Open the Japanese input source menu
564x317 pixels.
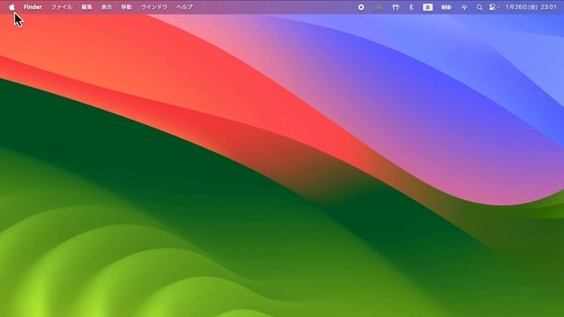(x=427, y=7)
